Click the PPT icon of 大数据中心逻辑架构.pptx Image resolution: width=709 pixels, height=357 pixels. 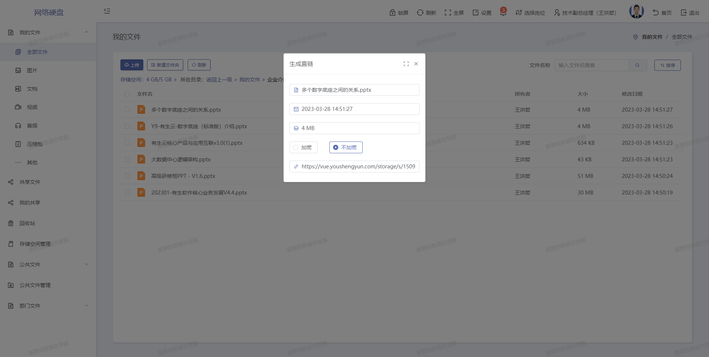click(141, 159)
